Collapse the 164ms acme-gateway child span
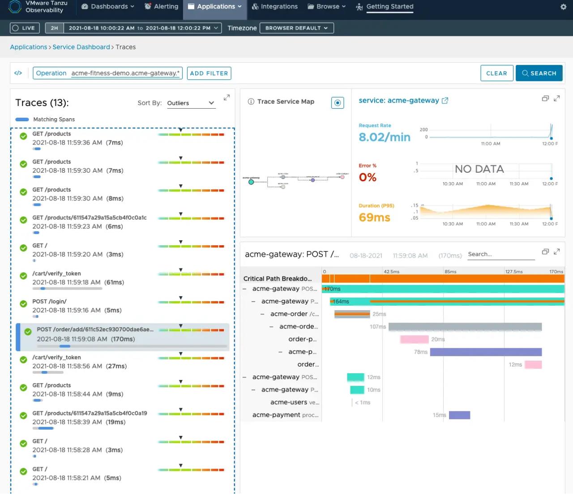The width and height of the screenshot is (573, 503). tap(253, 302)
